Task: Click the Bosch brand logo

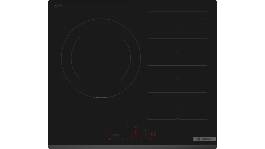Action: coord(205,139)
